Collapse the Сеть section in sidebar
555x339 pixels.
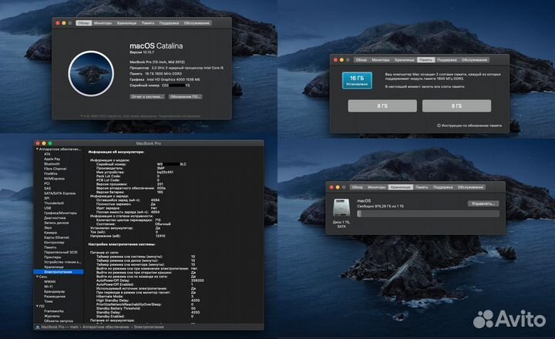(37, 277)
